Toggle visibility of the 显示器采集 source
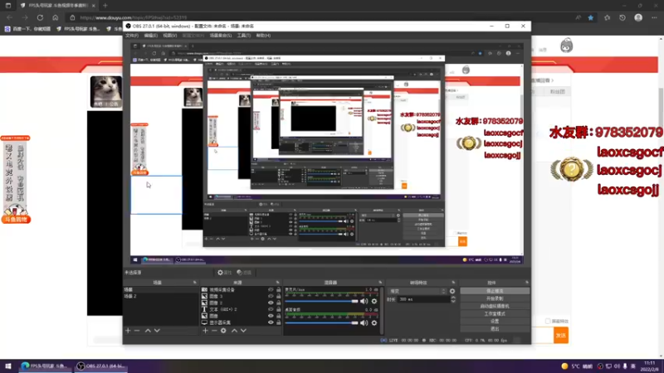 [x=271, y=322]
